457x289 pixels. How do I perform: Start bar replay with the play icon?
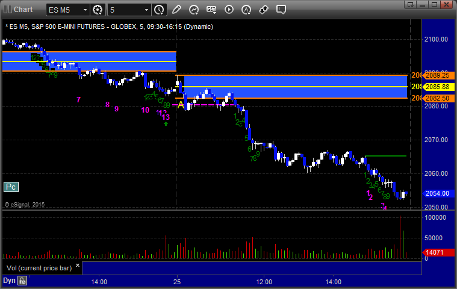229,10
